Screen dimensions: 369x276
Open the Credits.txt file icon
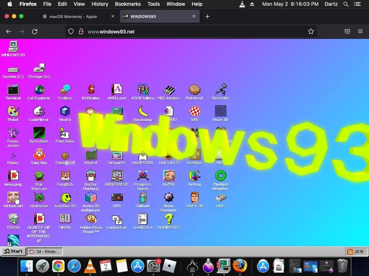143,222
